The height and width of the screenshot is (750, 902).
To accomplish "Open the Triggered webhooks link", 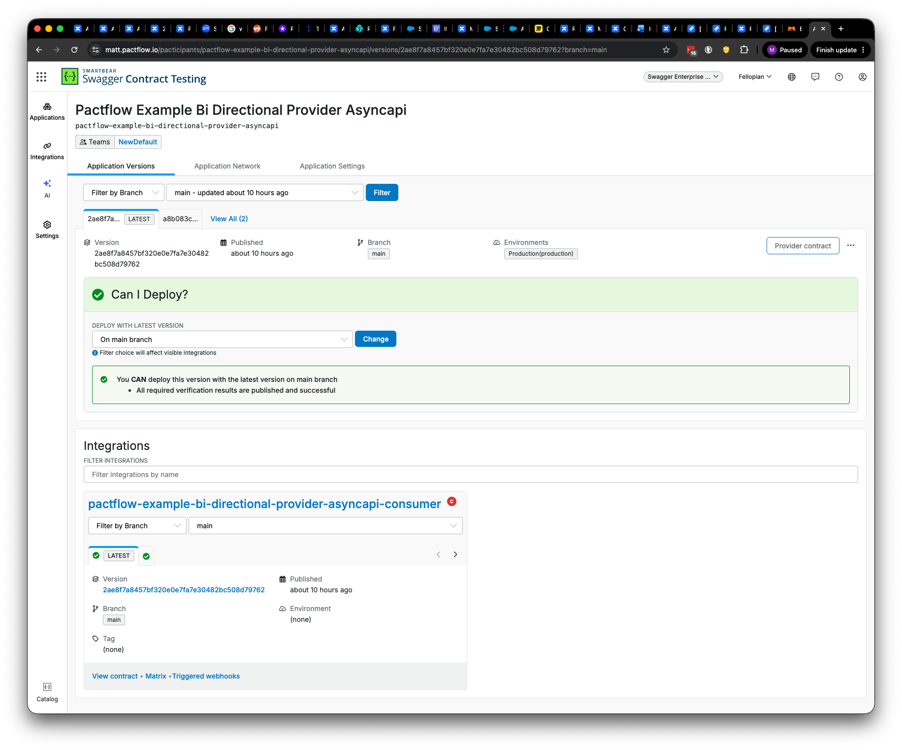I will (206, 676).
